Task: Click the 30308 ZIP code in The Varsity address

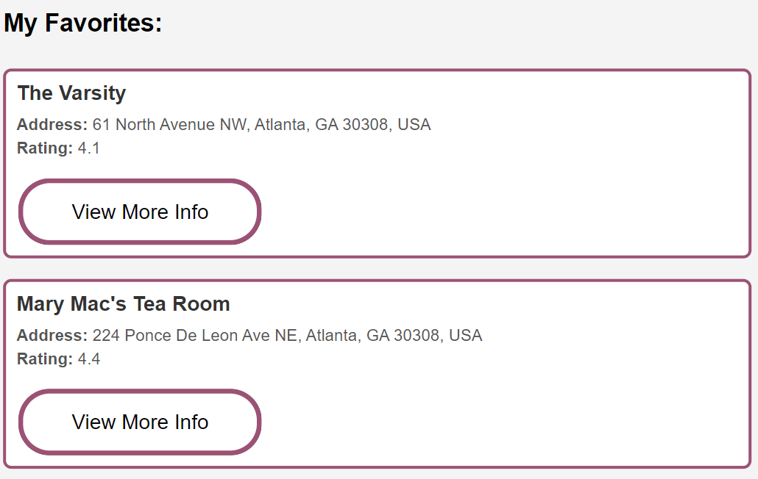Action: point(366,125)
